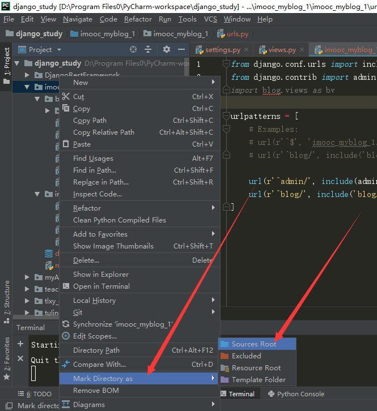Expand the DjangoRestFramework folder
Image resolution: width=377 pixels, height=411 pixels.
[x=27, y=75]
